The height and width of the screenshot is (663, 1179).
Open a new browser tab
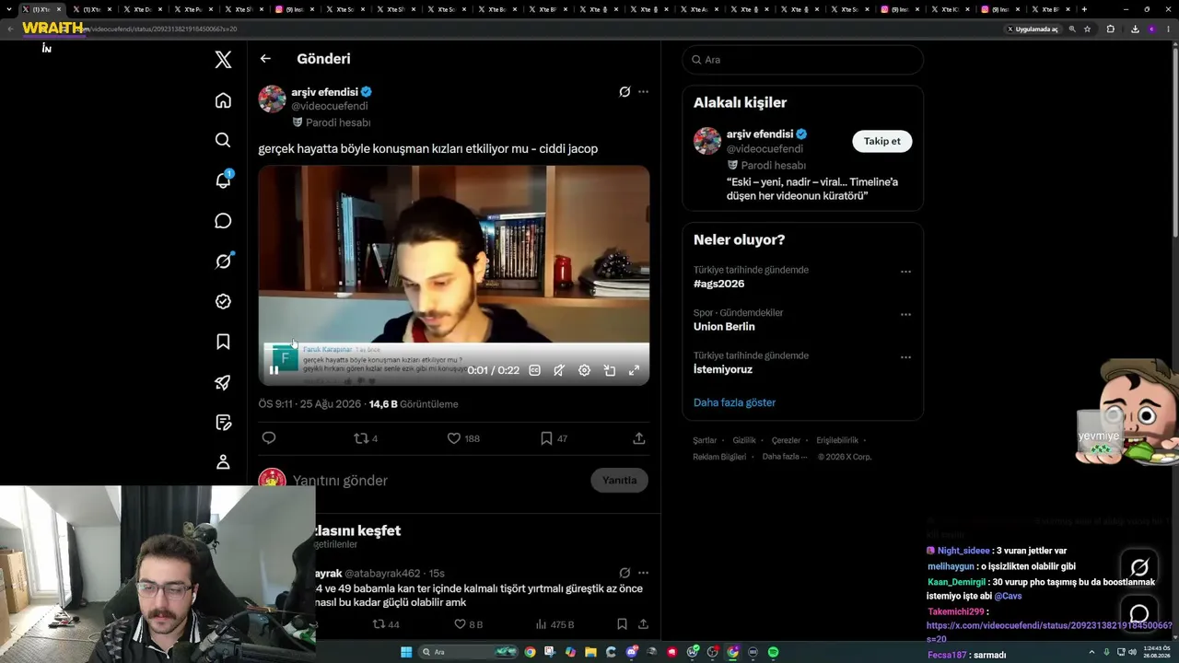tap(1084, 9)
